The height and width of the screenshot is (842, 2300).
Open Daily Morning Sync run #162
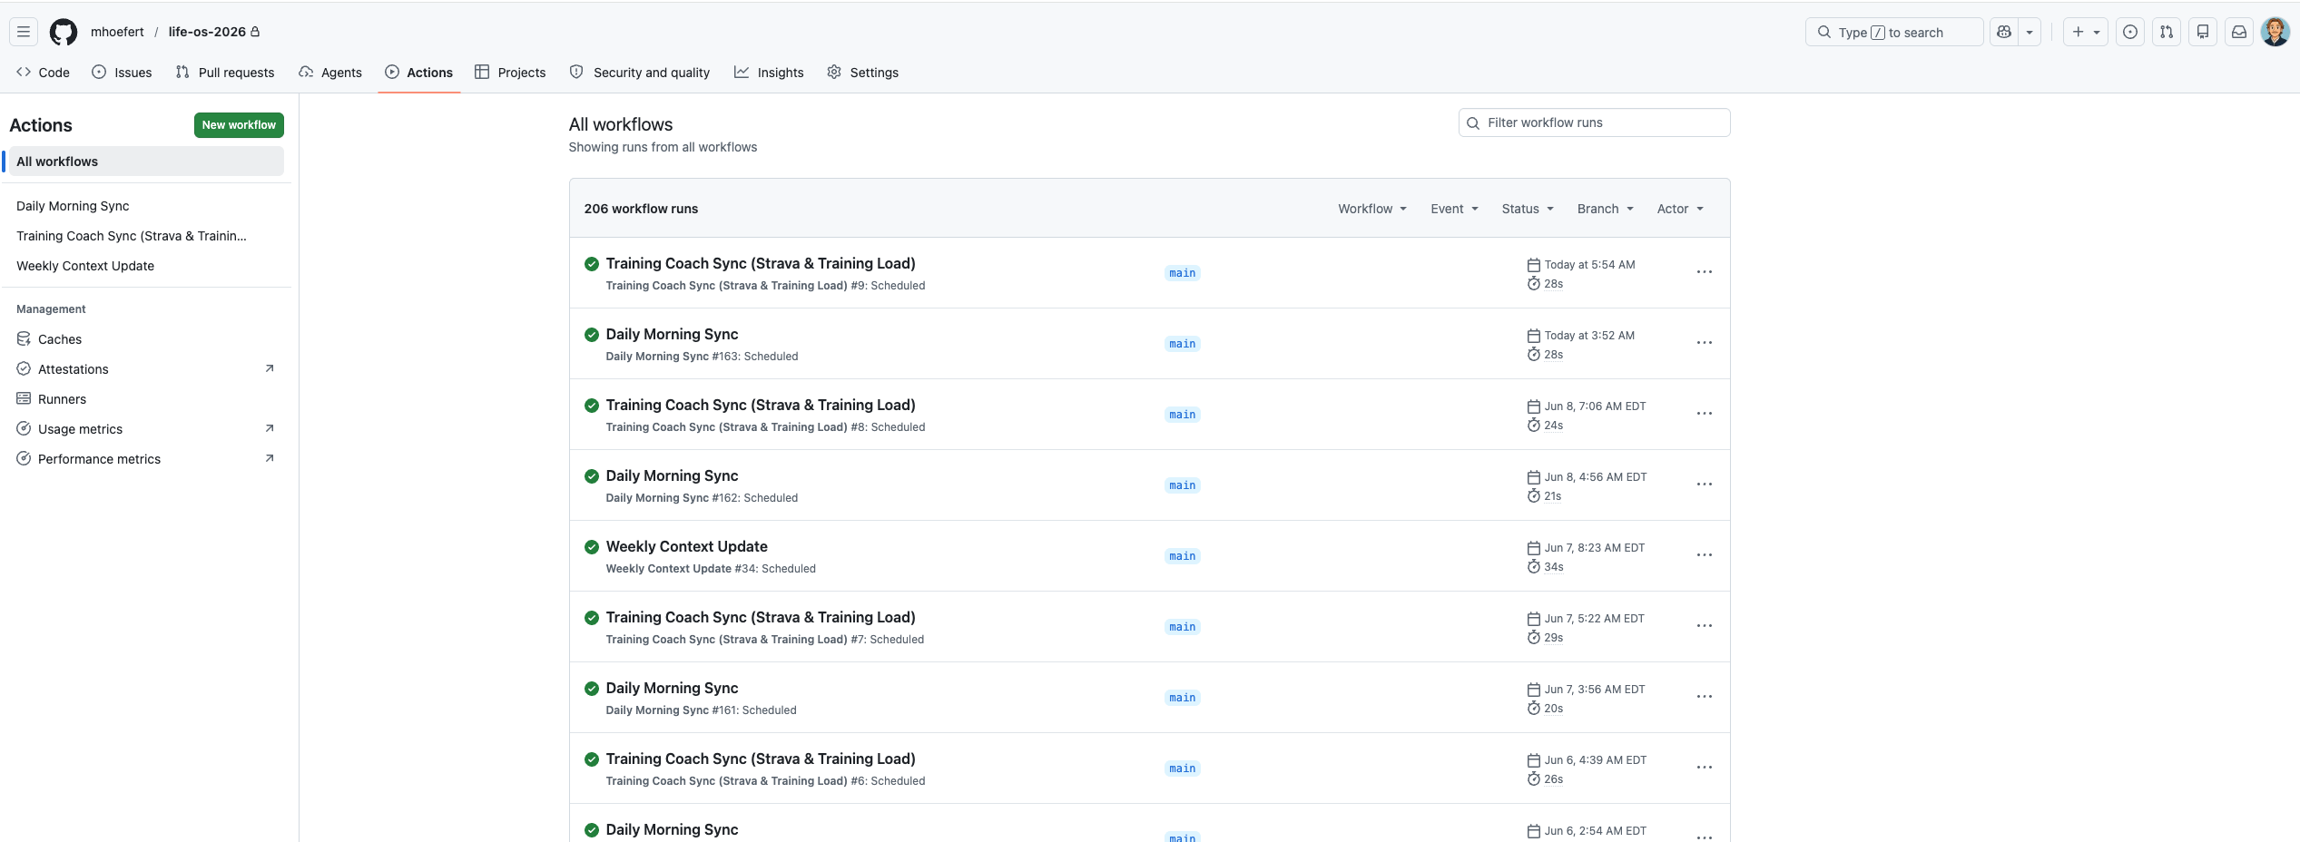coord(672,475)
